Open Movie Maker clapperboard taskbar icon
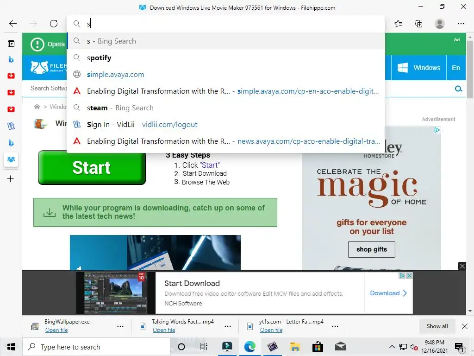This screenshot has width=474, height=356. tap(272, 347)
